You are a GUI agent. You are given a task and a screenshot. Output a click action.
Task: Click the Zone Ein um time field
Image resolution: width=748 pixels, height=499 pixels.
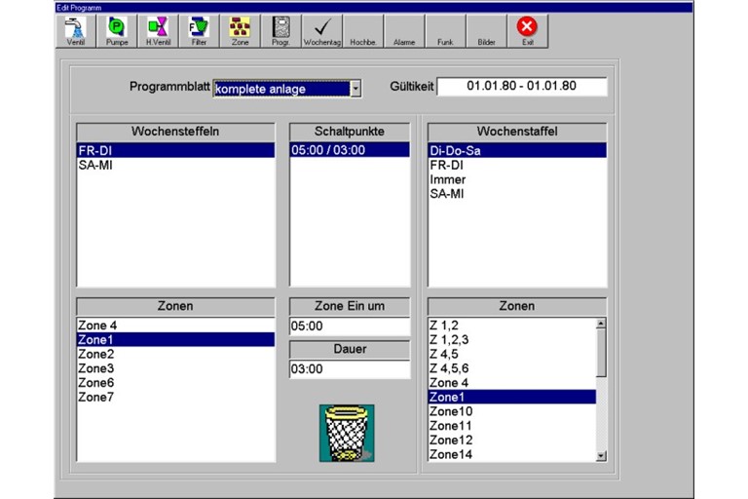(x=349, y=326)
